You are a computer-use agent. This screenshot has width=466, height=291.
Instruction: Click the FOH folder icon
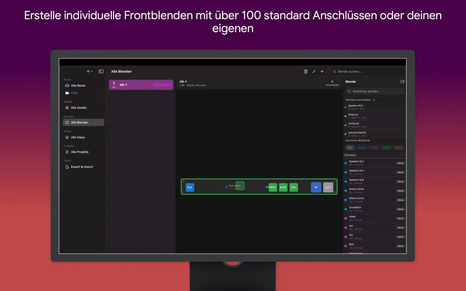pos(67,93)
